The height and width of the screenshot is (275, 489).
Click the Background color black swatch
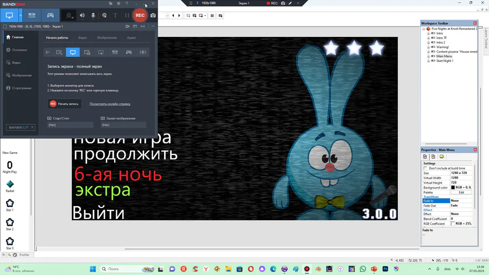453,187
